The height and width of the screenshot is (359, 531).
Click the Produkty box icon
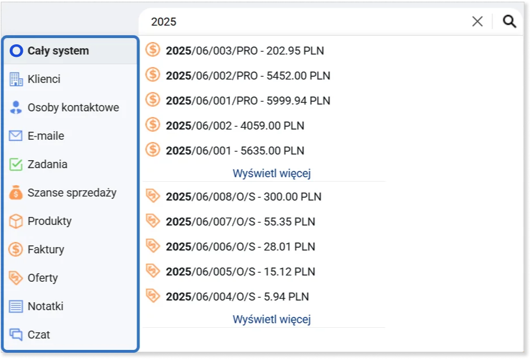16,221
